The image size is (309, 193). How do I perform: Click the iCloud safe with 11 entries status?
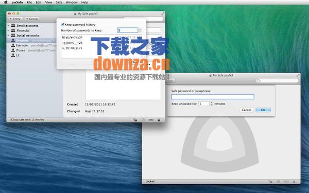27,119
